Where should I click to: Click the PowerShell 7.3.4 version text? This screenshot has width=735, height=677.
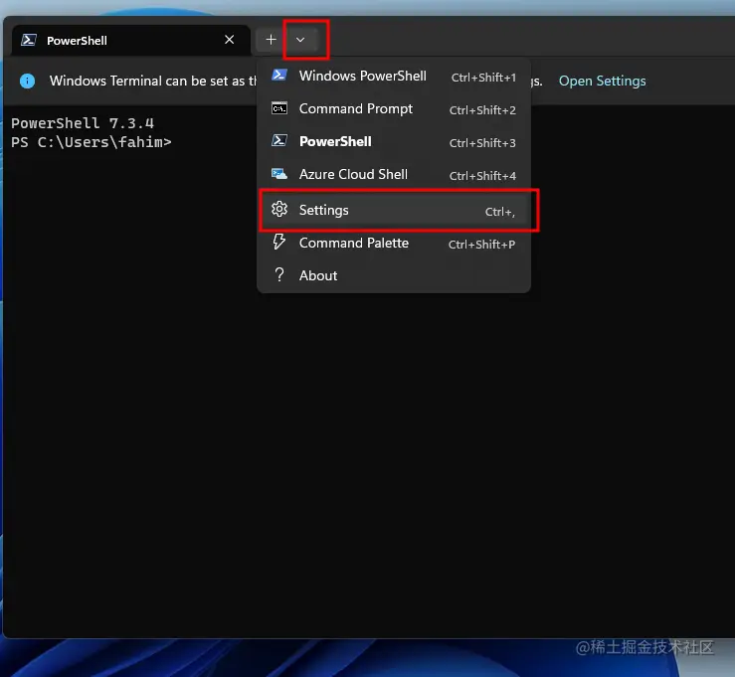tap(83, 123)
